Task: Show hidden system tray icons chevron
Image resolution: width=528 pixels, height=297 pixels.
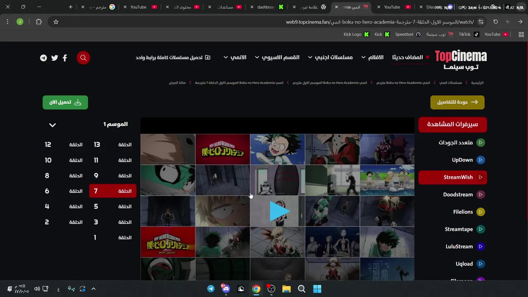Action: [93, 289]
